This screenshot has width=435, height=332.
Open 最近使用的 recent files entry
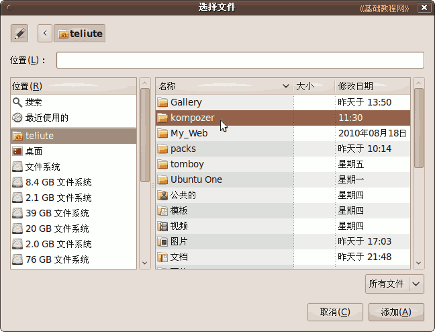pos(74,118)
